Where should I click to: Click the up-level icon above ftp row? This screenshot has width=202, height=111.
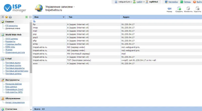[34, 21]
